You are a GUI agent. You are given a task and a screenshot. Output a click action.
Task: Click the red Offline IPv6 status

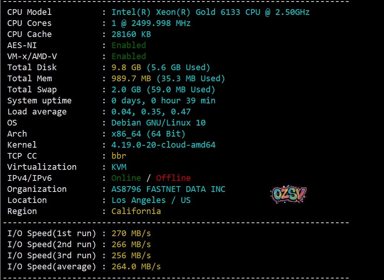coord(173,178)
